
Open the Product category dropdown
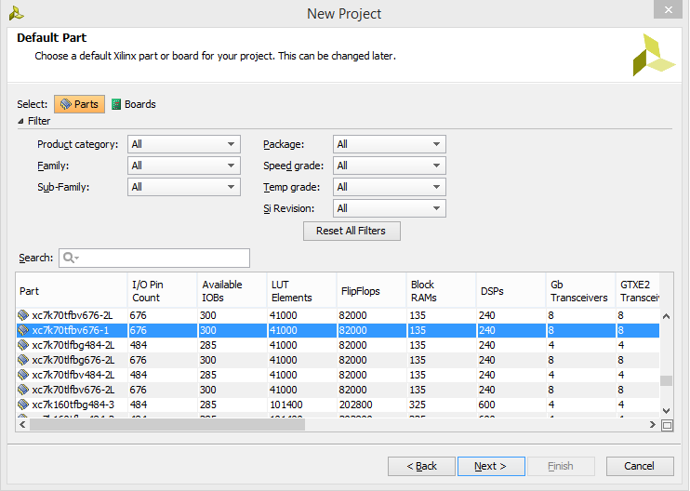click(x=184, y=144)
